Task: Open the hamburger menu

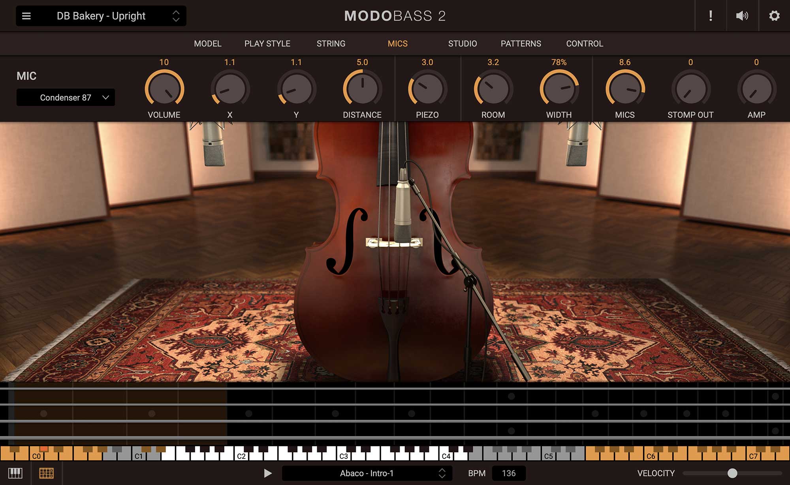Action: (x=26, y=16)
